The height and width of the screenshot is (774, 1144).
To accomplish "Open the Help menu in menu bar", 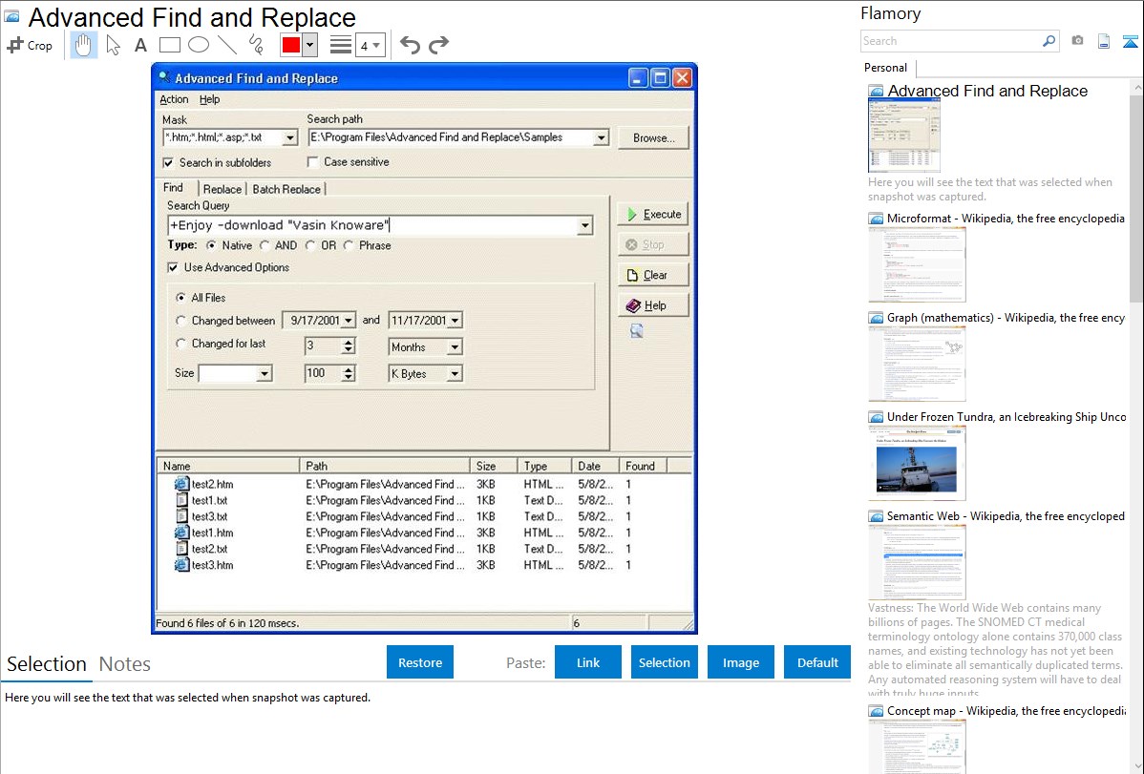I will click(209, 99).
